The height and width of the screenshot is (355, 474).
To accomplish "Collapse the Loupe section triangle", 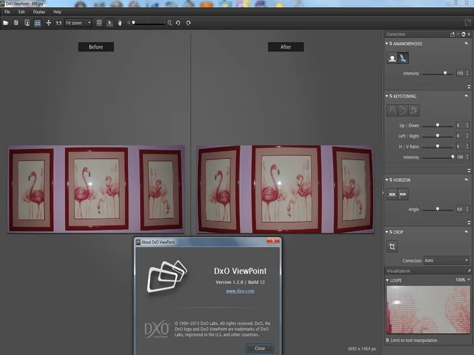I will click(x=387, y=280).
